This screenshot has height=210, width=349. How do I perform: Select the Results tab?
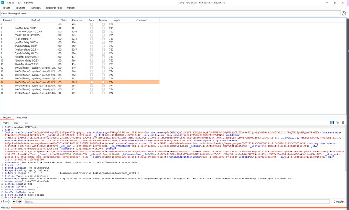click(x=6, y=8)
